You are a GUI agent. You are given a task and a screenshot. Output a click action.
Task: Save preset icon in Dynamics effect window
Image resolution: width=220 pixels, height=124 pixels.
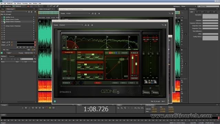point(86,25)
